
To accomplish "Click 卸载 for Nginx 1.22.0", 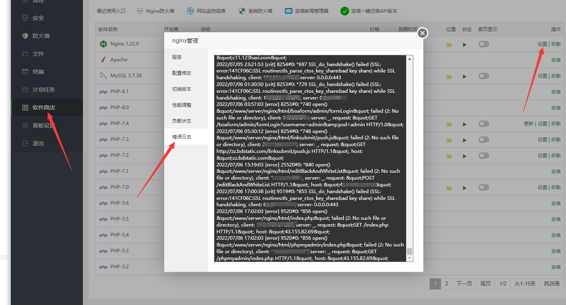I will point(556,44).
